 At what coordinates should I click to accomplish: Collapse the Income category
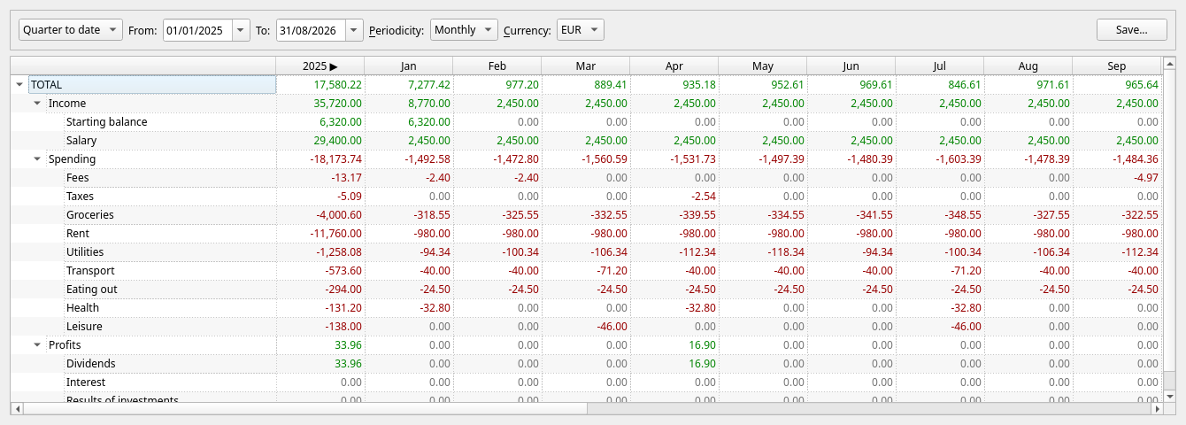click(37, 103)
